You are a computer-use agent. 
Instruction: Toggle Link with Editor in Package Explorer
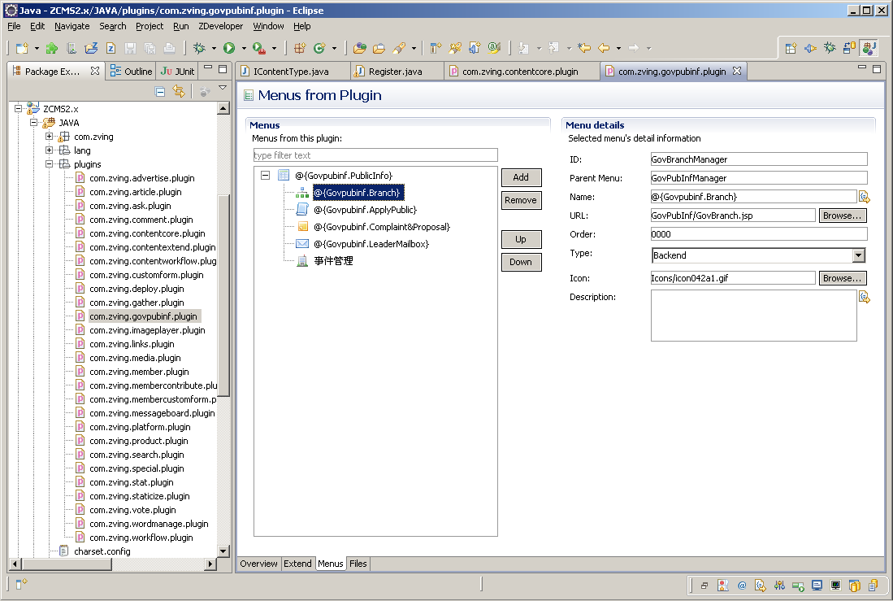pyautogui.click(x=179, y=92)
